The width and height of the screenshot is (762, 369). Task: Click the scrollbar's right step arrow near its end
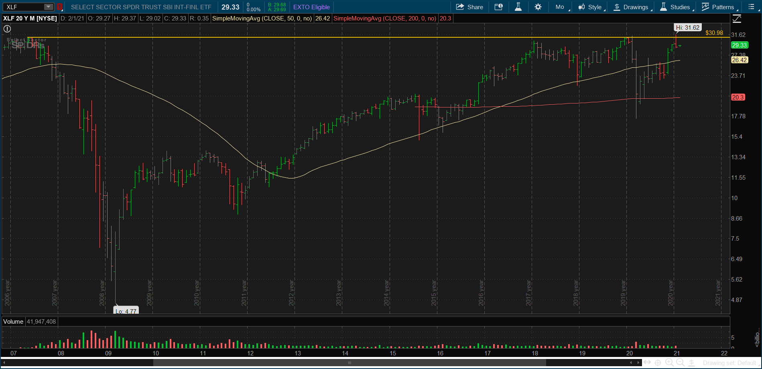(x=638, y=363)
